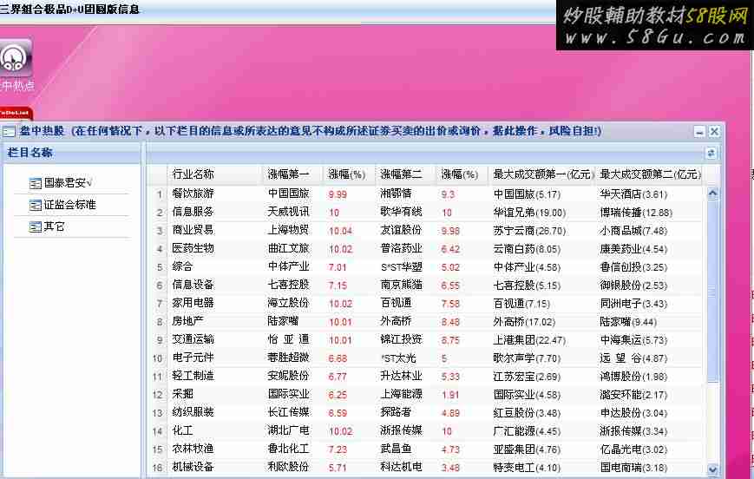Click 华天酒店(3.61) turnover cell

click(x=633, y=194)
